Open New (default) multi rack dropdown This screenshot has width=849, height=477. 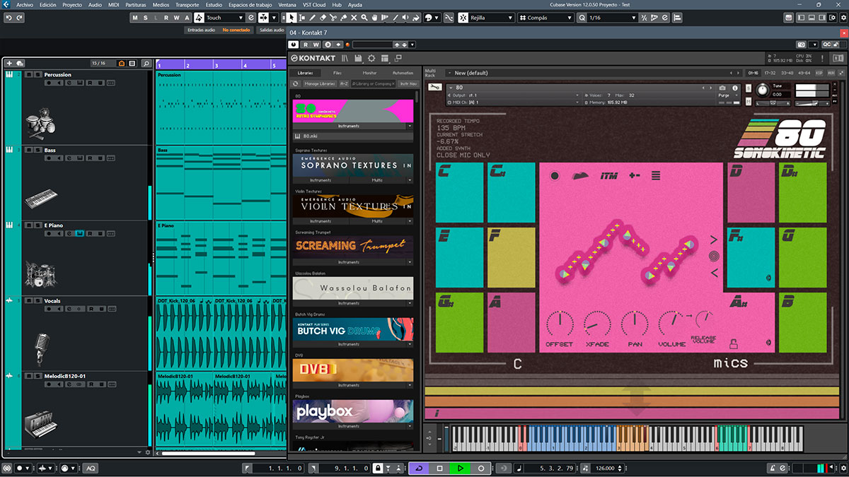[593, 73]
